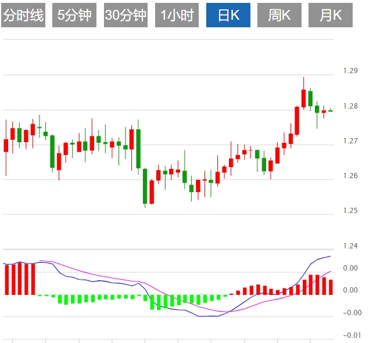373x343 pixels.
Task: Select the rightmost candlestick on the chart
Action: (x=331, y=111)
